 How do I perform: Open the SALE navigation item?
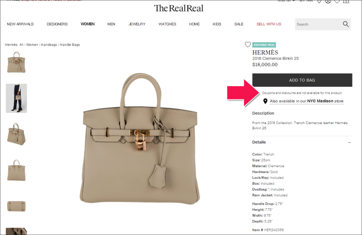239,24
